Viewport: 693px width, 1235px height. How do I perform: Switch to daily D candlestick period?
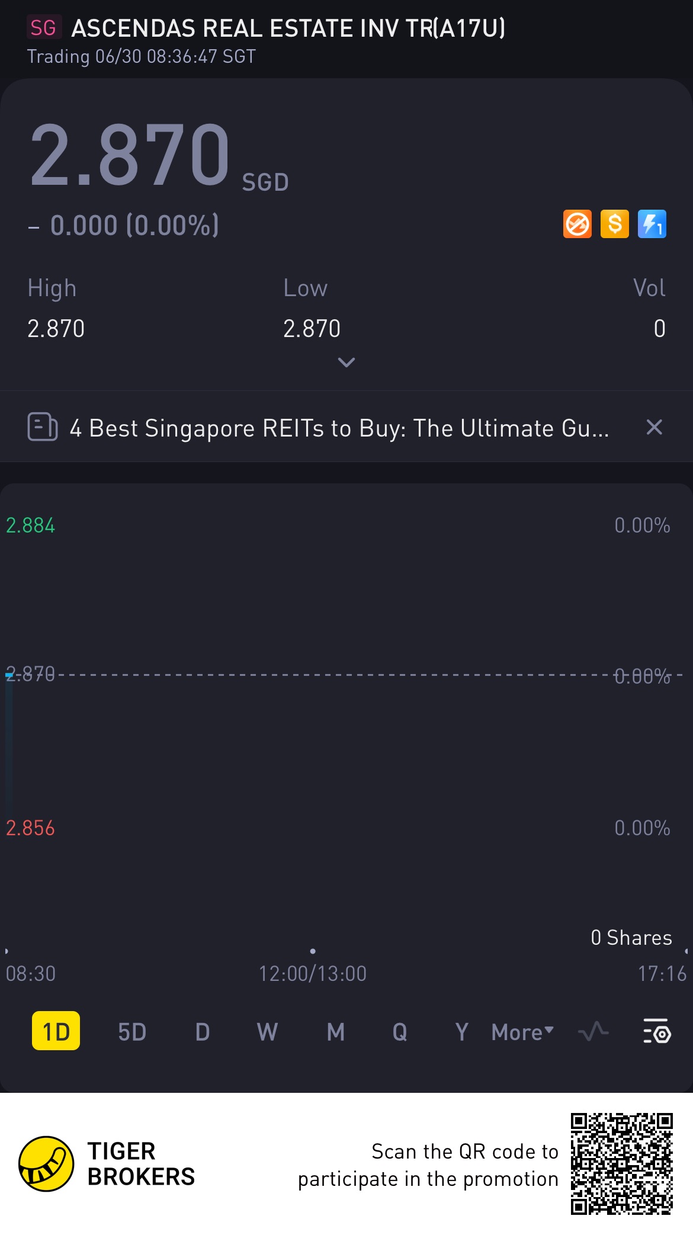click(x=203, y=1032)
